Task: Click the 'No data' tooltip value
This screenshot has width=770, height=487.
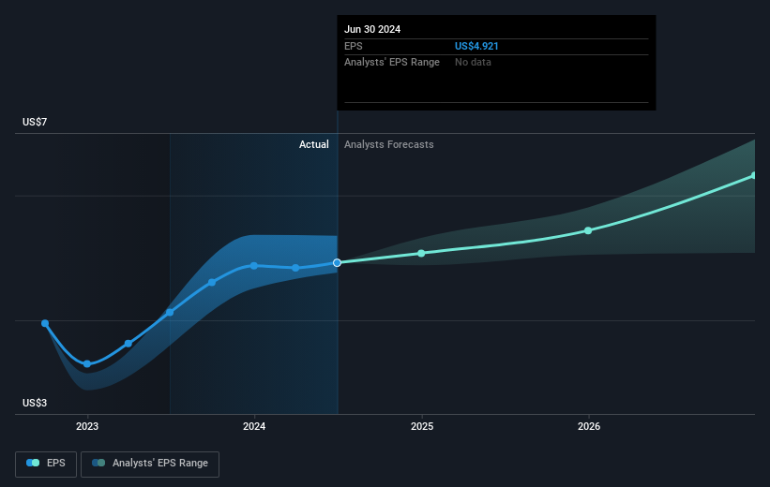Action: 473,63
